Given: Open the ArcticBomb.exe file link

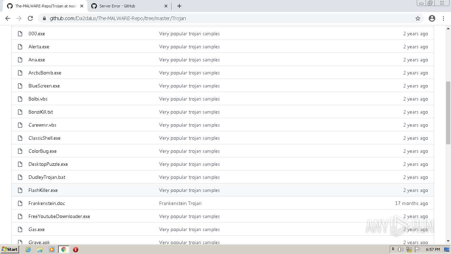Looking at the screenshot, I should click(45, 73).
